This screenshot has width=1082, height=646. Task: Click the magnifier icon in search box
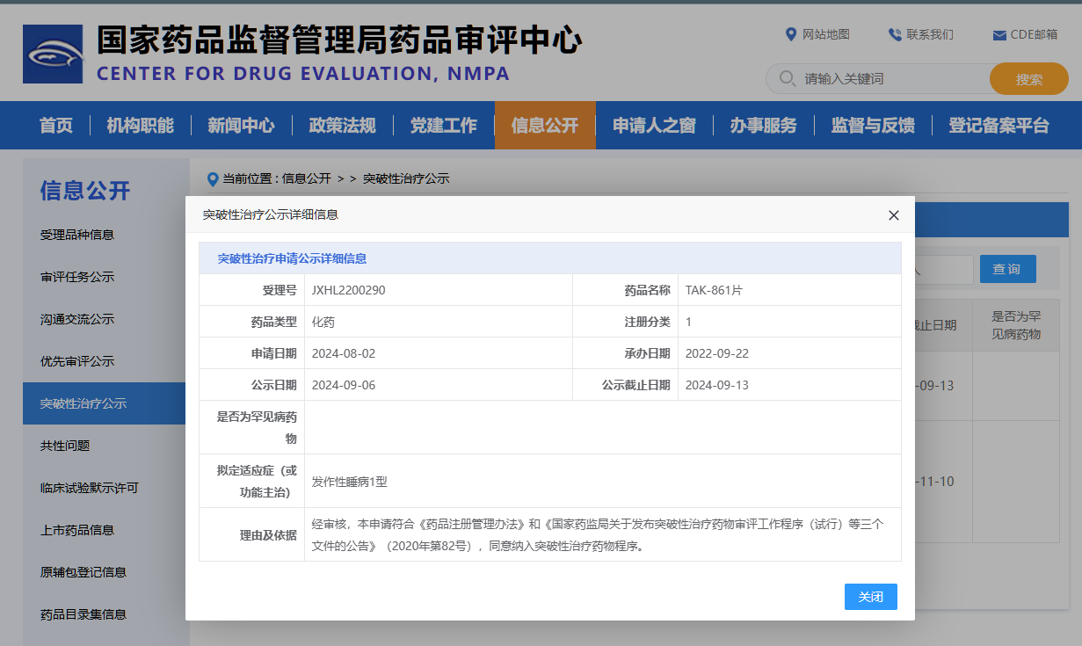pos(788,79)
